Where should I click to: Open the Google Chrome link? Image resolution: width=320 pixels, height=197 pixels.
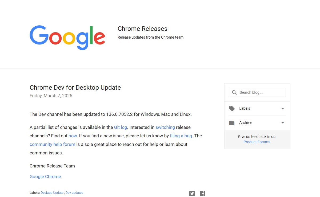(45, 177)
